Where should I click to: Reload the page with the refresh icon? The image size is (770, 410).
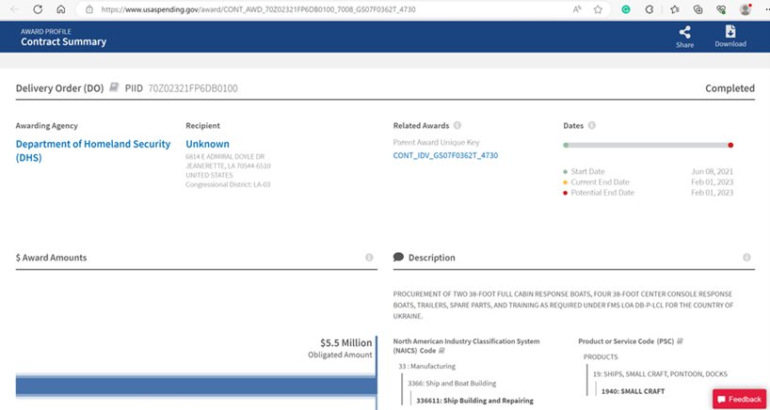click(x=38, y=9)
